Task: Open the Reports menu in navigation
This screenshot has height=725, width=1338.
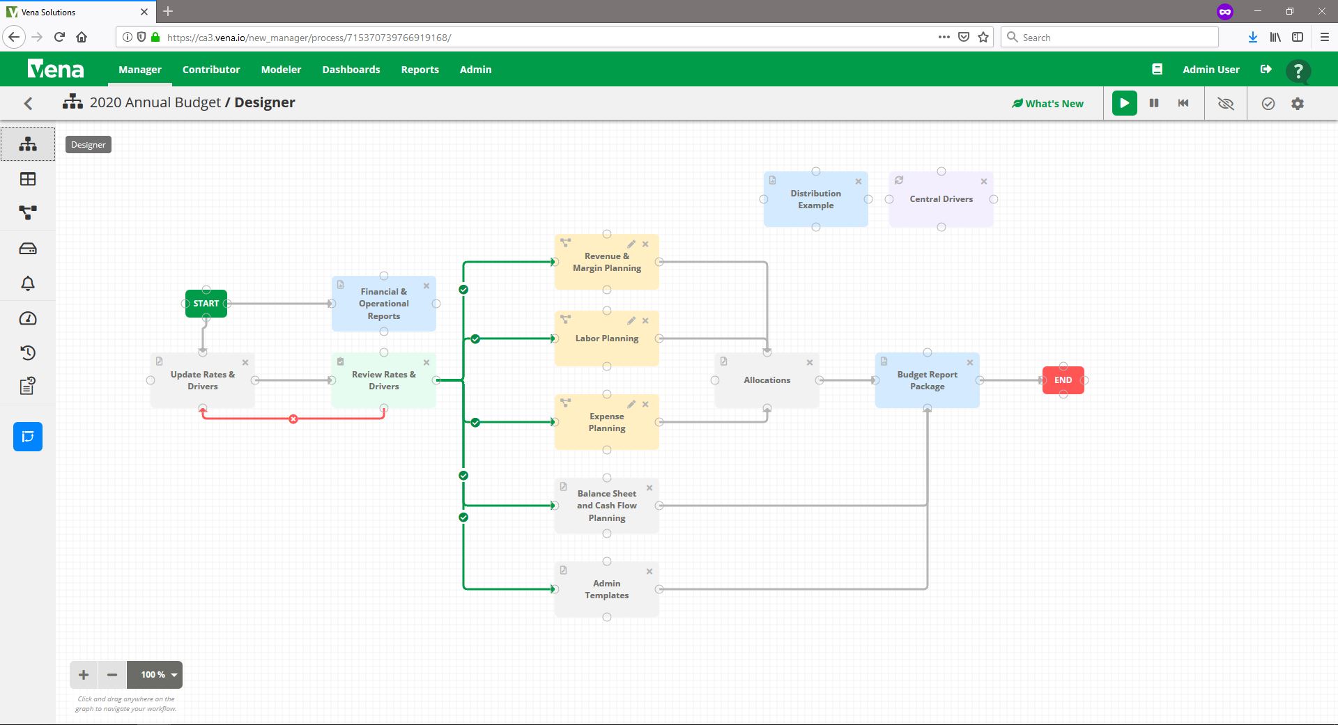Action: tap(420, 69)
